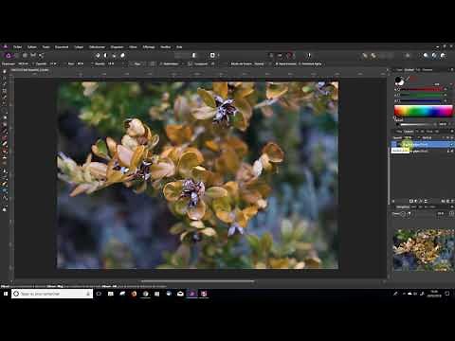Select the Zoom tool in tools panel

5,209
